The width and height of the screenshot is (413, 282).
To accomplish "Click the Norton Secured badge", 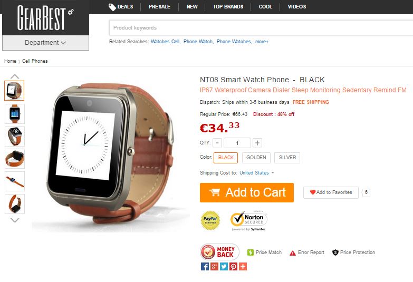I will pyautogui.click(x=249, y=221).
